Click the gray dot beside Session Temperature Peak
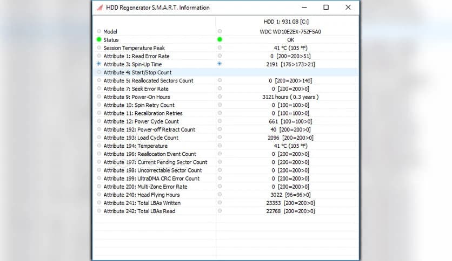Image resolution: width=452 pixels, height=261 pixels. tap(99, 47)
